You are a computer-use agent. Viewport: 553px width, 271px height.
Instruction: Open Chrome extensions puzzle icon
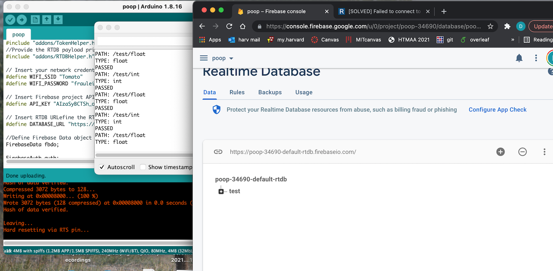[x=507, y=26]
